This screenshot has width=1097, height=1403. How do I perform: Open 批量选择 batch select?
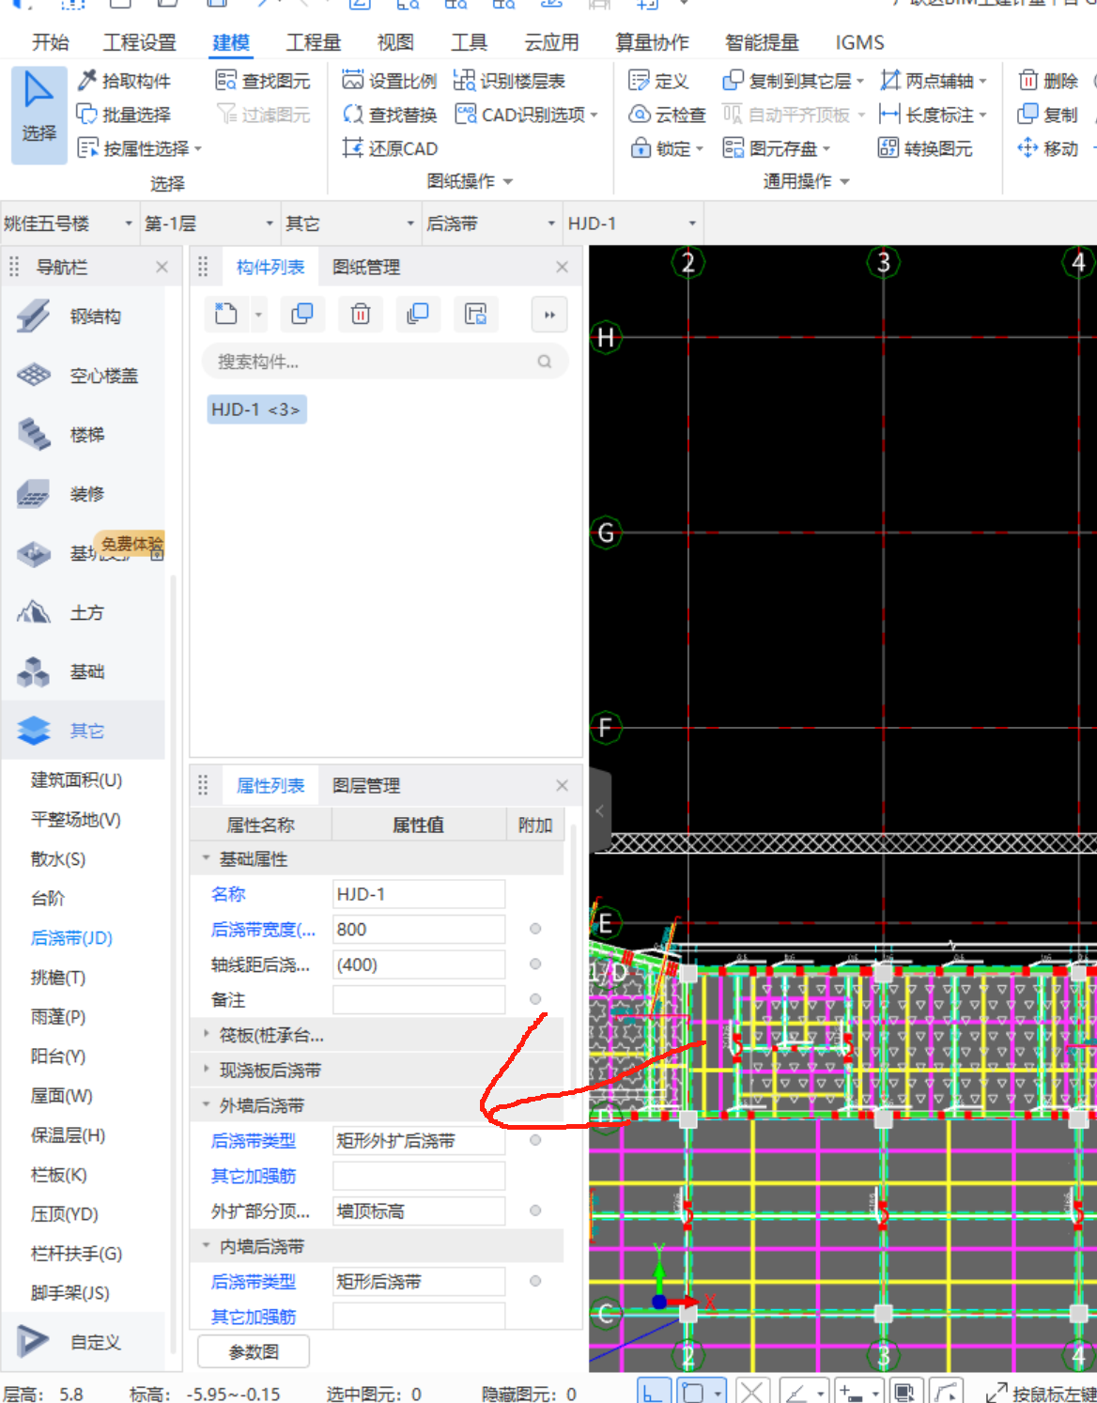pyautogui.click(x=124, y=115)
